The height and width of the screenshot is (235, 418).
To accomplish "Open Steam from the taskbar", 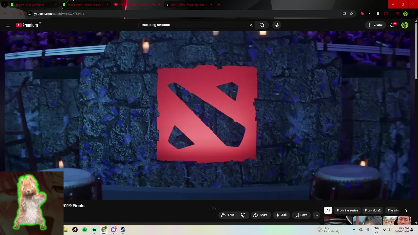I will coord(123,230).
